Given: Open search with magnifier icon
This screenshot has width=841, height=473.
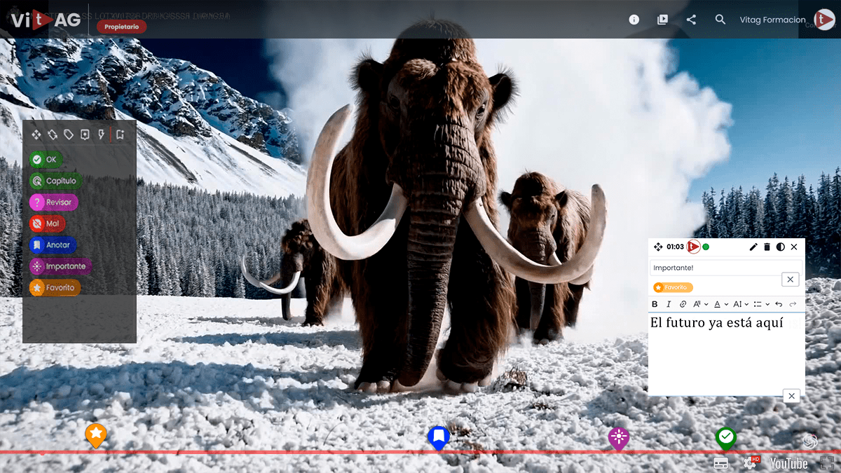Looking at the screenshot, I should (x=720, y=20).
